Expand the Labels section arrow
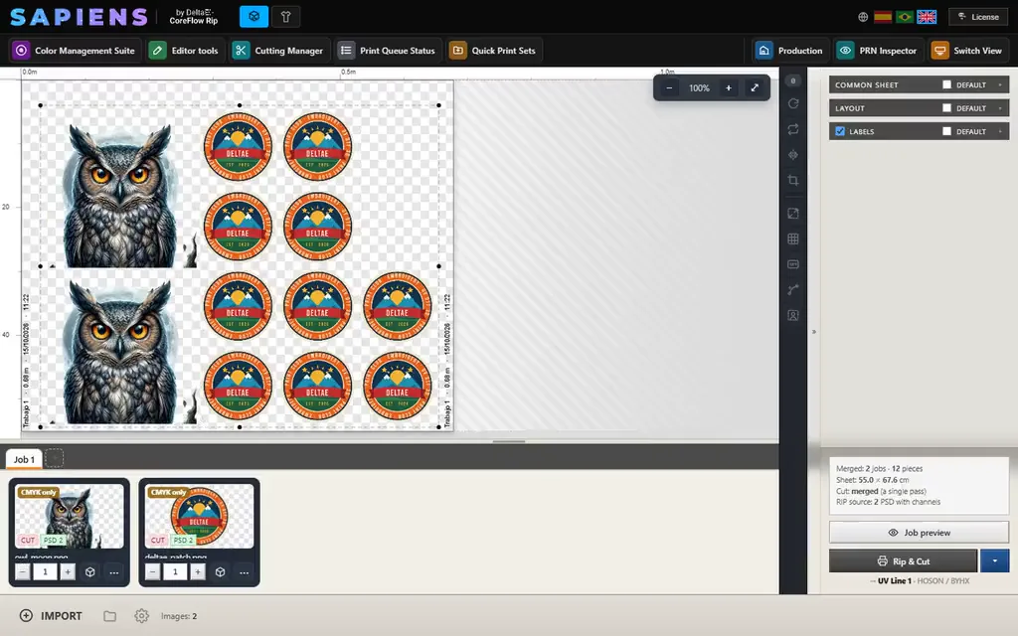 click(1000, 131)
